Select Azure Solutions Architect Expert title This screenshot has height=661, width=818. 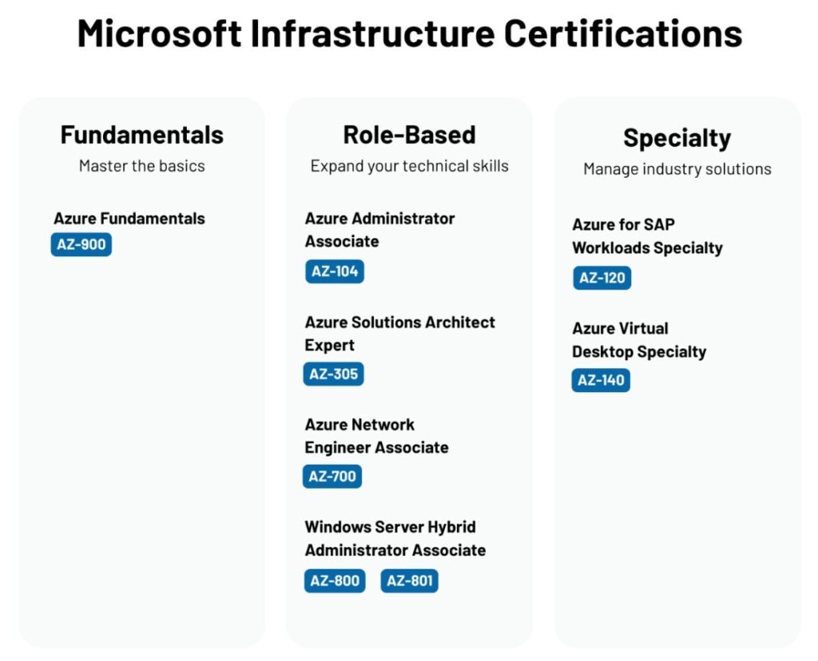399,334
